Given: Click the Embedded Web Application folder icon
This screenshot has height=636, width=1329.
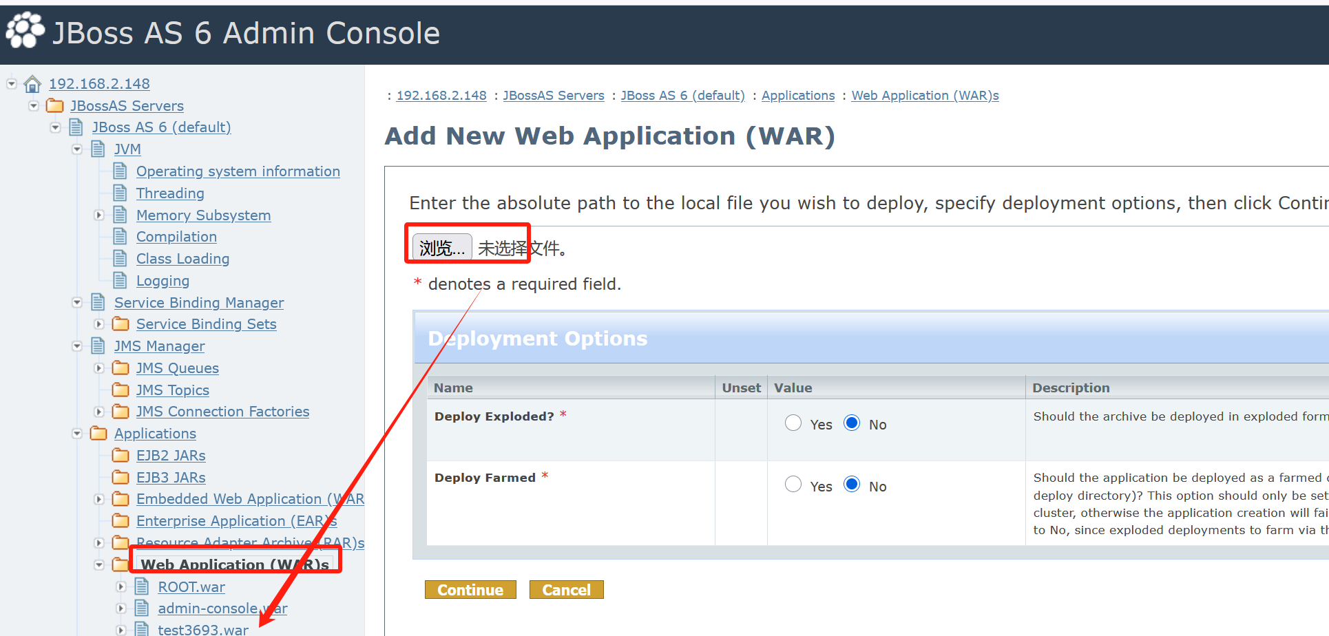Looking at the screenshot, I should click(121, 498).
